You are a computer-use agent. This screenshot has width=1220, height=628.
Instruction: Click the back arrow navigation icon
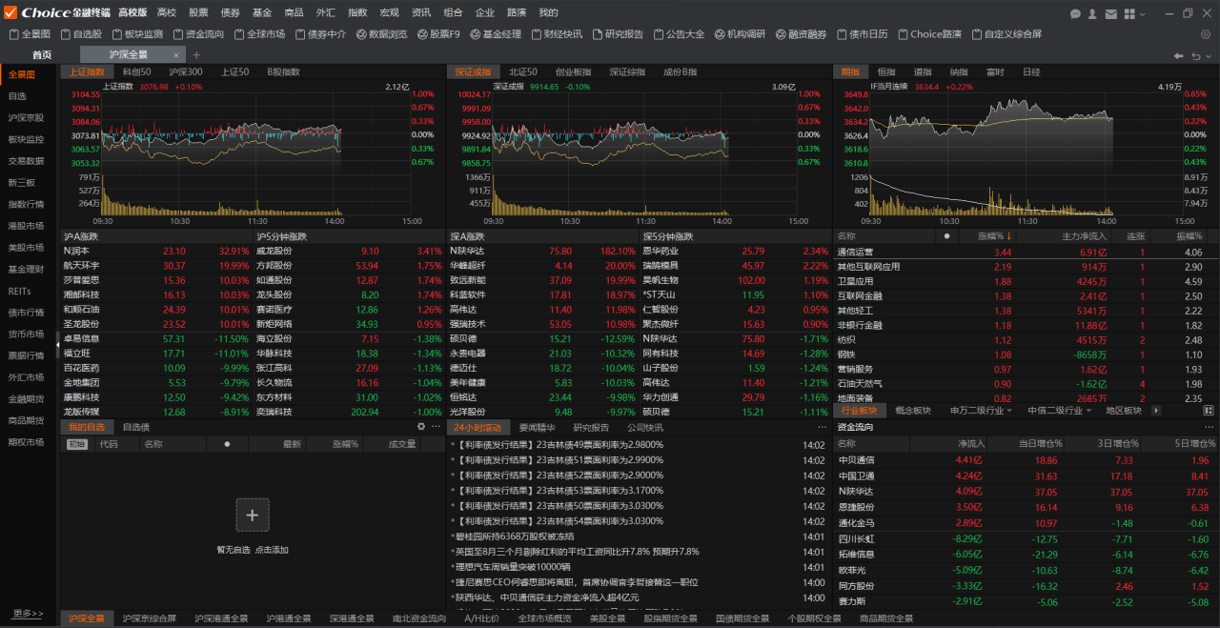coord(1179,55)
